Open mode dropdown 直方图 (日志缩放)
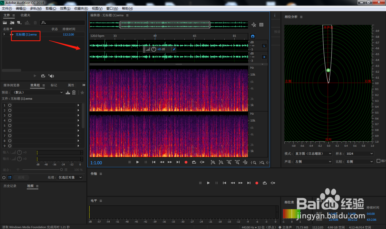386x229 pixels. (313, 154)
